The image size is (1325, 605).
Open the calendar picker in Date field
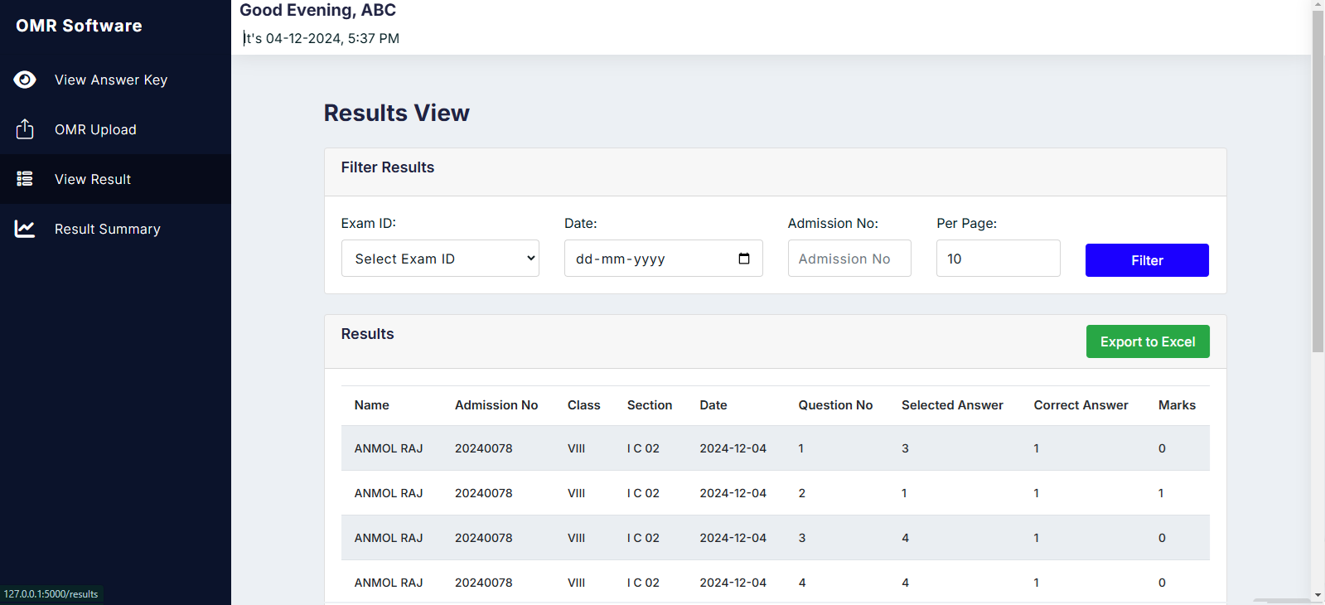pyautogui.click(x=744, y=259)
